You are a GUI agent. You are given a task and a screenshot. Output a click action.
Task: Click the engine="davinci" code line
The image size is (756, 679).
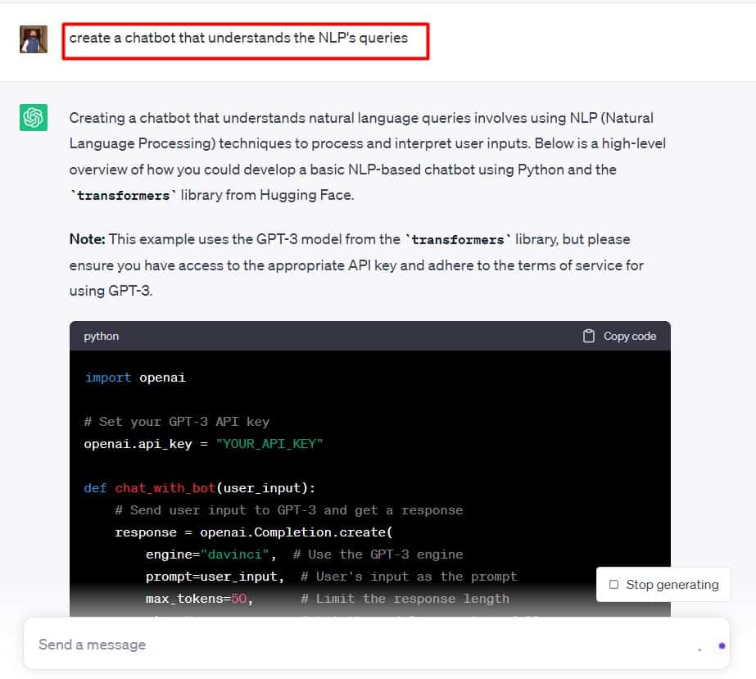304,555
